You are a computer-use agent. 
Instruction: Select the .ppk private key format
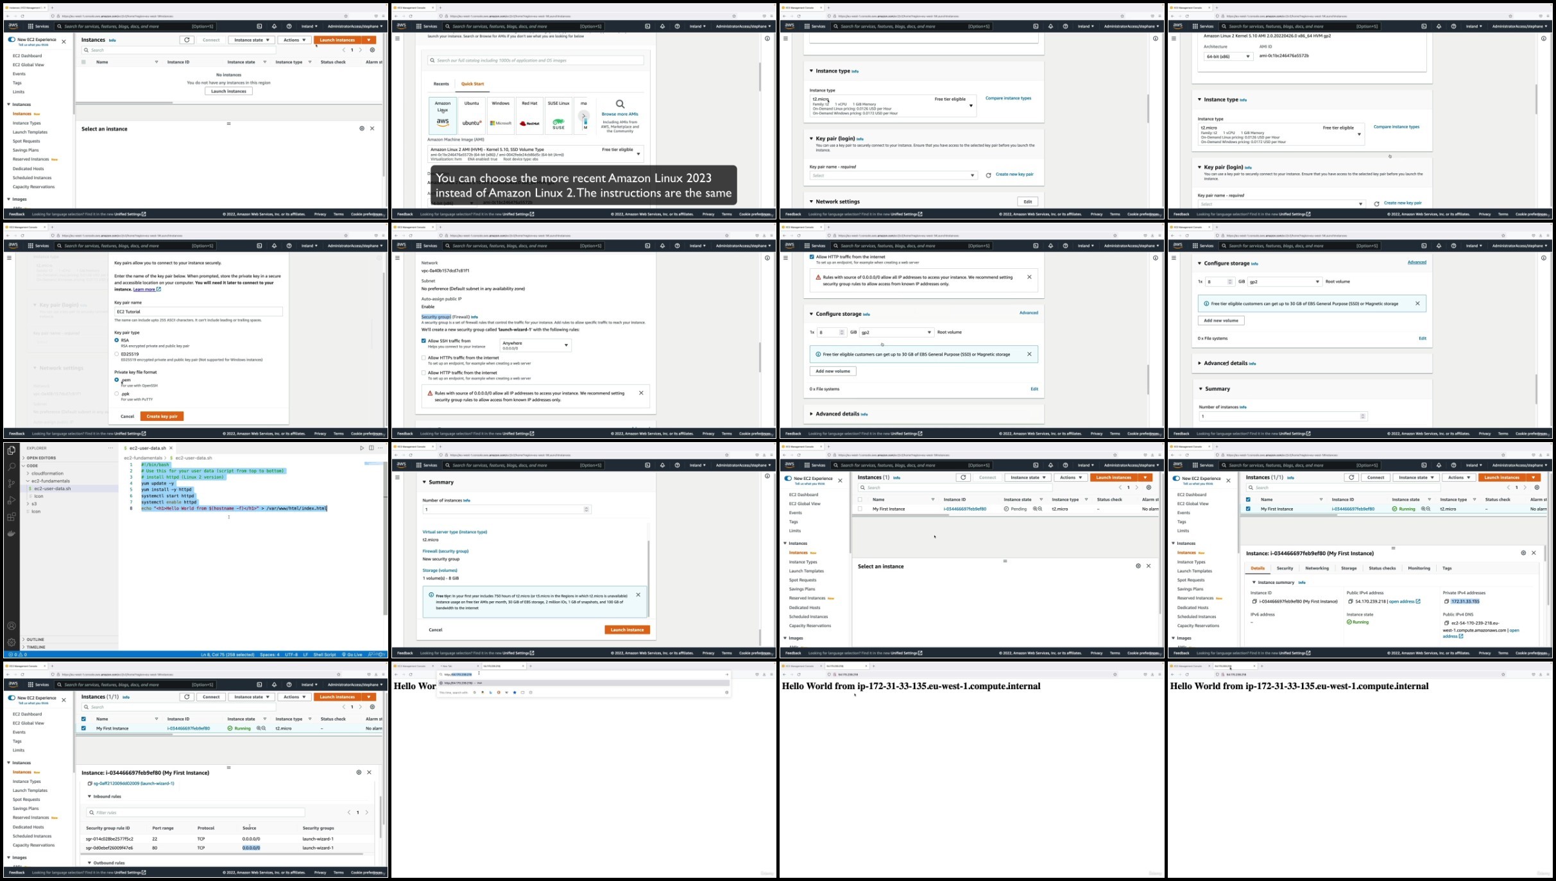point(116,393)
